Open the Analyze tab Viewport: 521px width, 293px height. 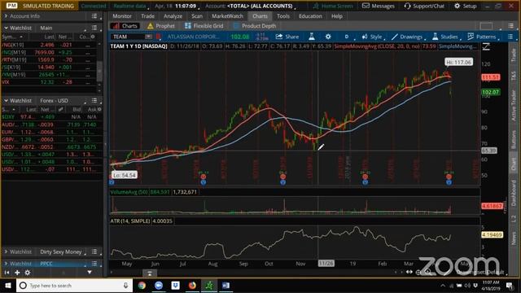point(173,16)
